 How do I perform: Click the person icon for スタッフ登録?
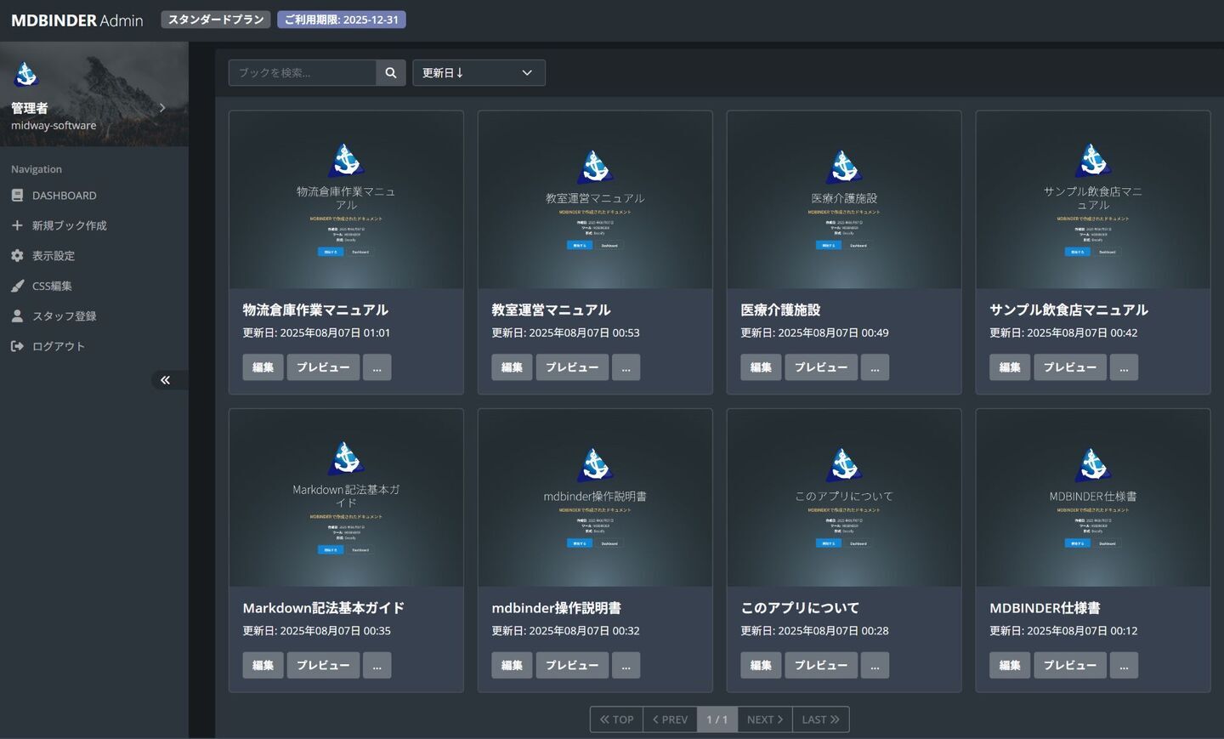point(17,316)
